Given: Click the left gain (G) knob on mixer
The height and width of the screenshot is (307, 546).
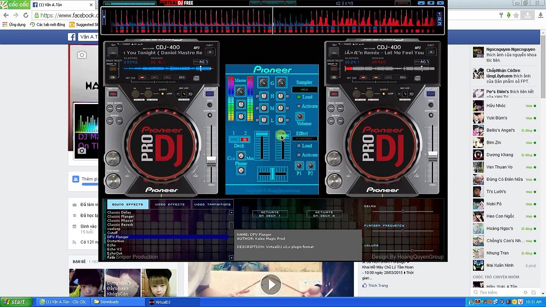Looking at the screenshot, I should coord(263,82).
